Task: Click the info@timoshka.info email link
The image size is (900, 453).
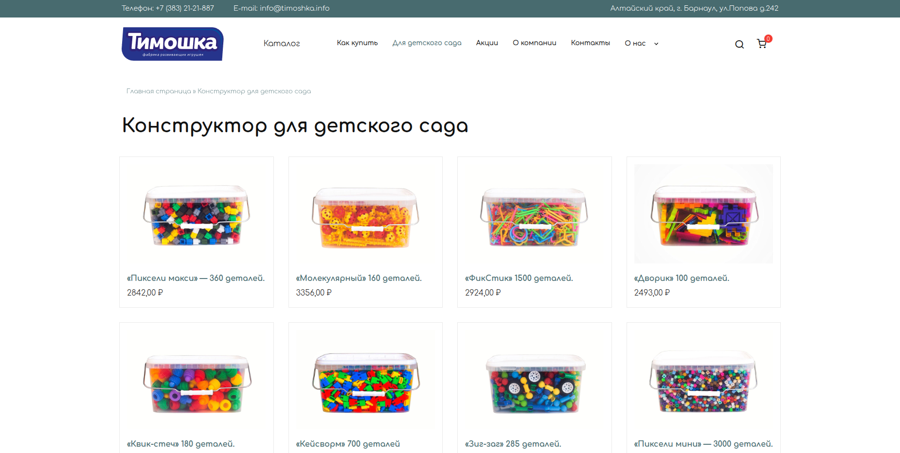Action: 294,8
